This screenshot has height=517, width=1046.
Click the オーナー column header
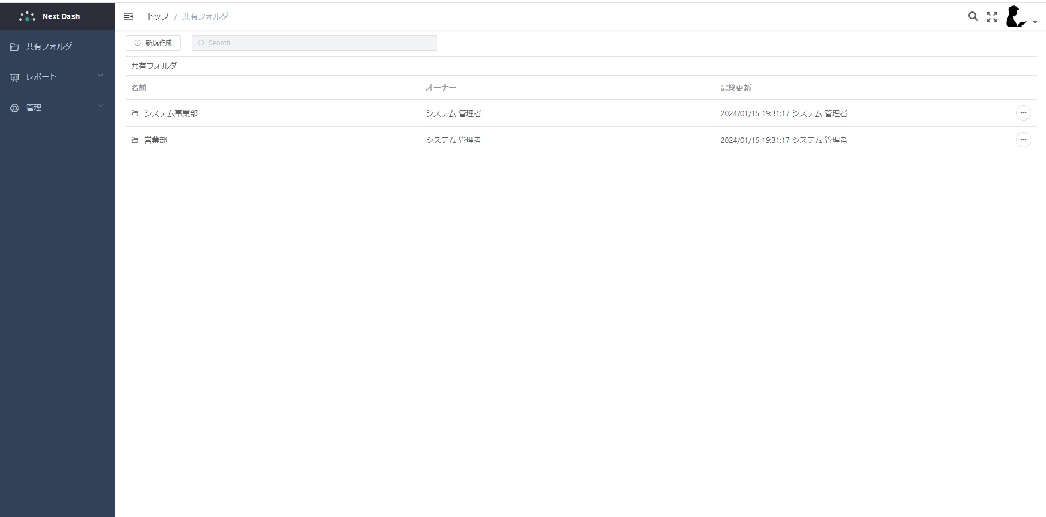441,88
